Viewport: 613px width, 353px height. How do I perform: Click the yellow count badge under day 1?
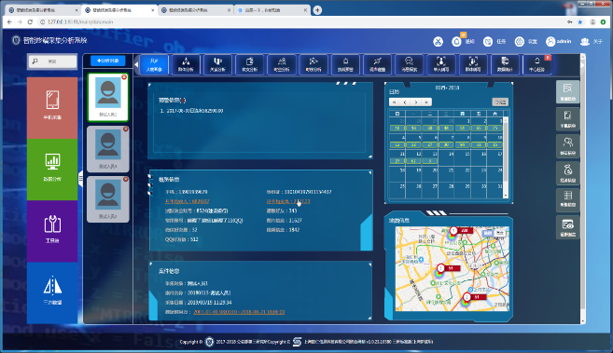click(462, 128)
